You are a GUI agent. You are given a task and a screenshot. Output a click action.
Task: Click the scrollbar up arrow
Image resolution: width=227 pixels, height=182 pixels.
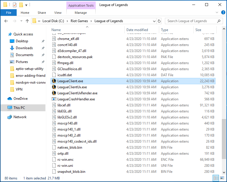click(x=224, y=29)
